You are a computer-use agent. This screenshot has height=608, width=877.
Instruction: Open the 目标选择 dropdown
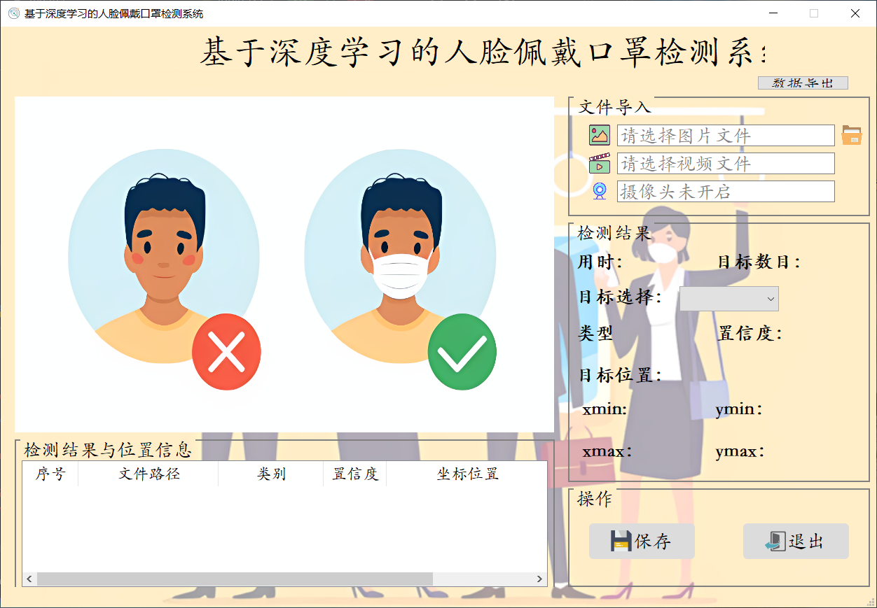pos(729,299)
